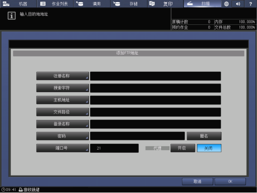
Task: Click the 文件路径 input field
Action: tap(156, 112)
